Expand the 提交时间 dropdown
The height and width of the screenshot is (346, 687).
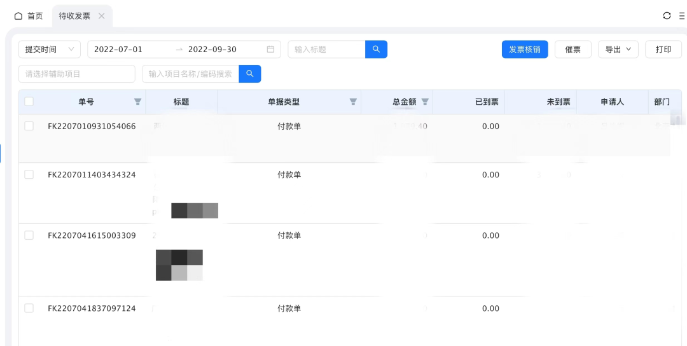click(x=50, y=50)
